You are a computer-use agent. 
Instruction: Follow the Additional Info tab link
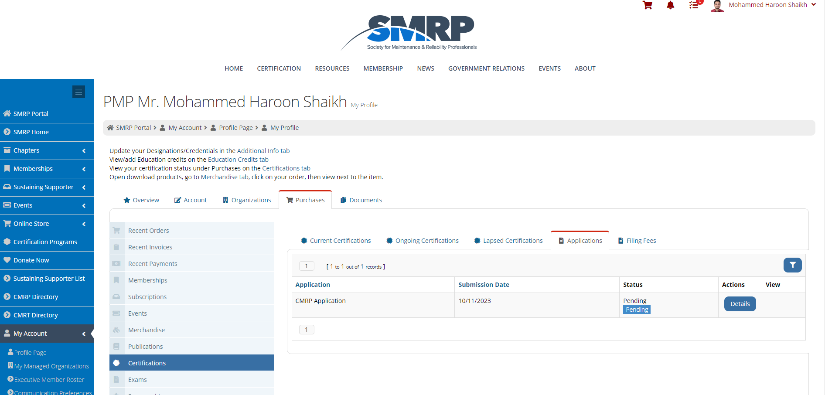click(263, 151)
